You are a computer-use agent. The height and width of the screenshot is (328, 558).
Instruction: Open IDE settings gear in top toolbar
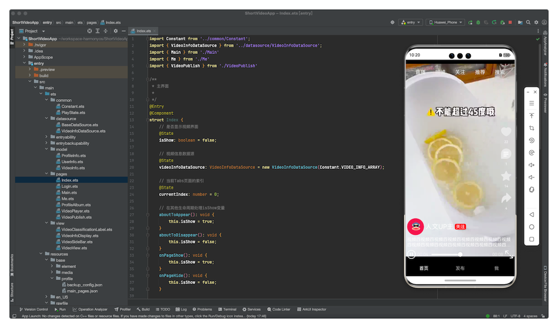coord(536,22)
